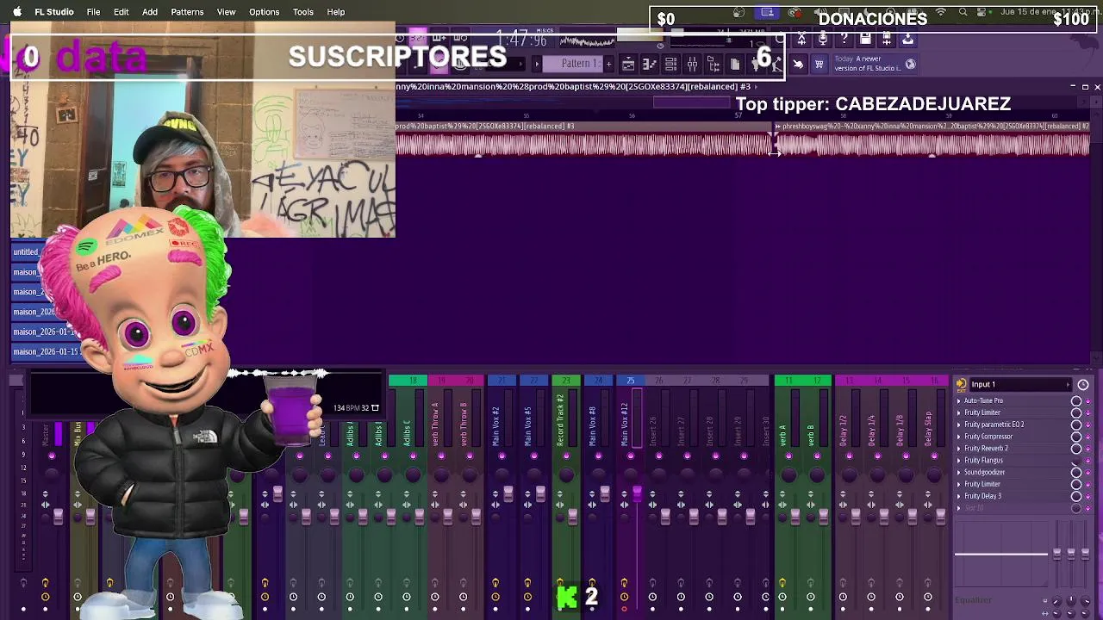Open the Fruity Compressor plugin by name
1103x620 pixels.
click(x=988, y=437)
